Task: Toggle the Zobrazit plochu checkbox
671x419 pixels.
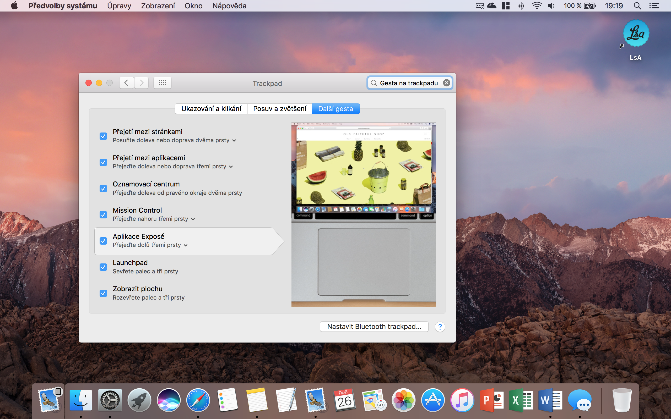Action: pos(103,293)
